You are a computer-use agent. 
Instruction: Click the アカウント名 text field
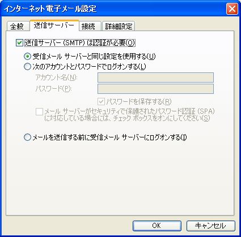pos(155,77)
